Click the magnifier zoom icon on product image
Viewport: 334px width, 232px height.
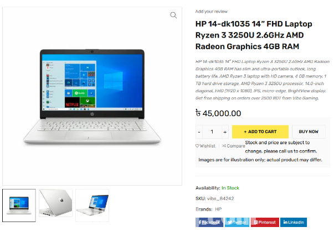tap(173, 15)
